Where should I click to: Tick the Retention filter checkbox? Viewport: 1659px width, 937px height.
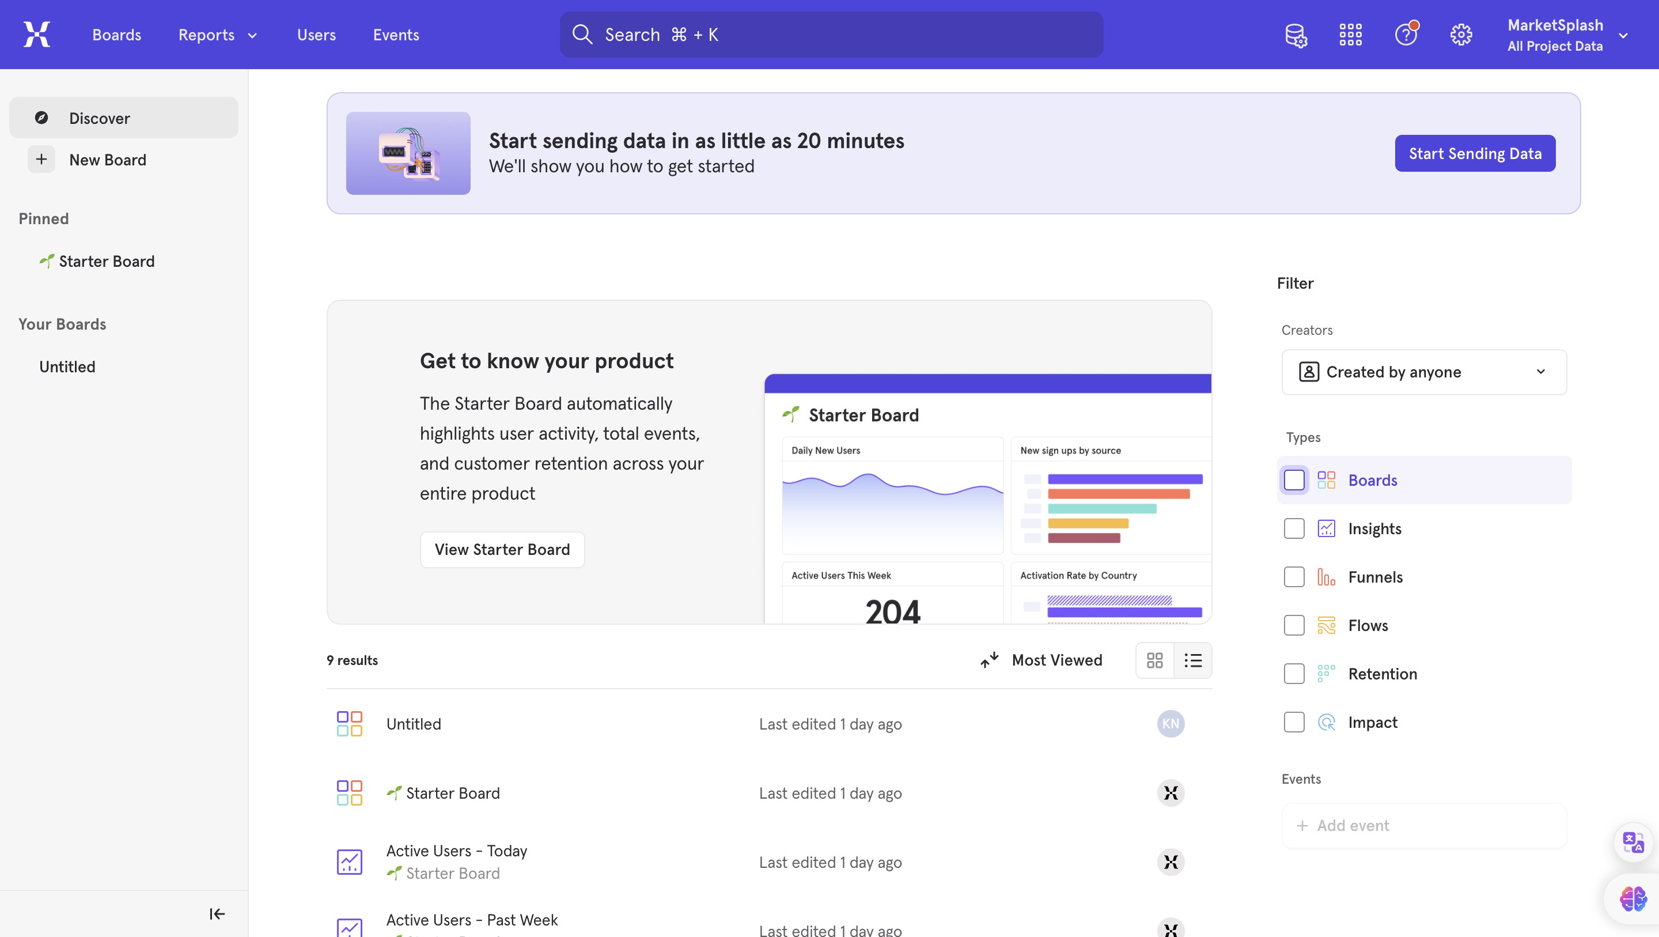pos(1294,674)
